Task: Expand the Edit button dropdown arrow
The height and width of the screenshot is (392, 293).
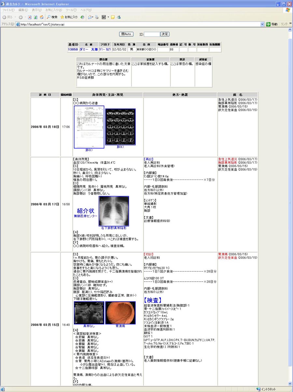Action: coord(108,17)
